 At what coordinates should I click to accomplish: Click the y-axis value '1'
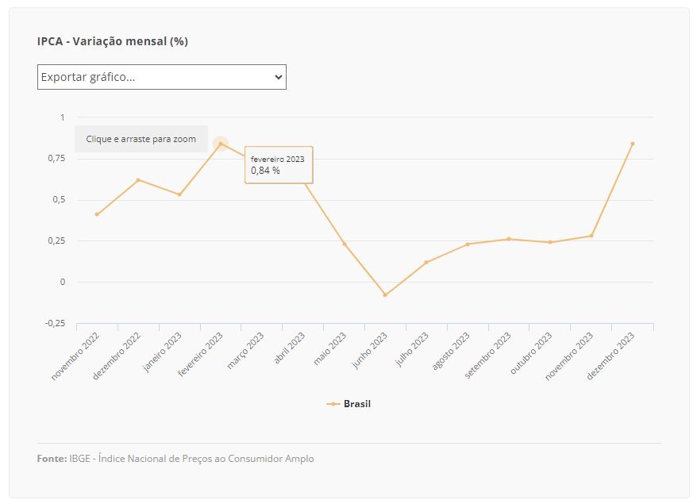point(63,117)
